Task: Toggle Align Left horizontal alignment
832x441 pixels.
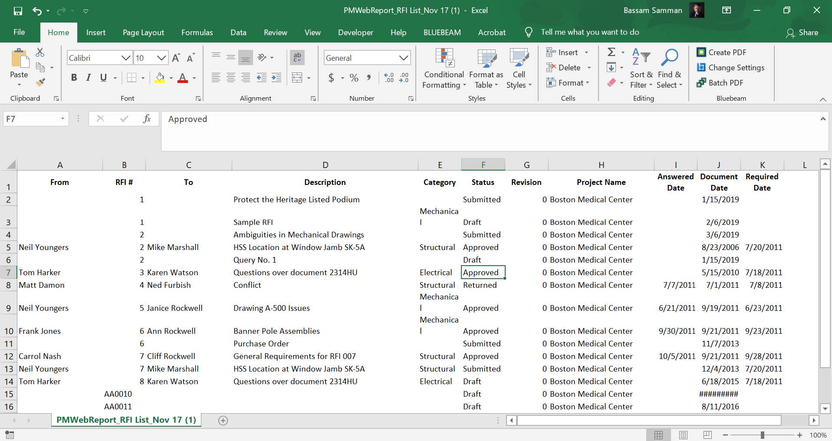Action: (216, 78)
